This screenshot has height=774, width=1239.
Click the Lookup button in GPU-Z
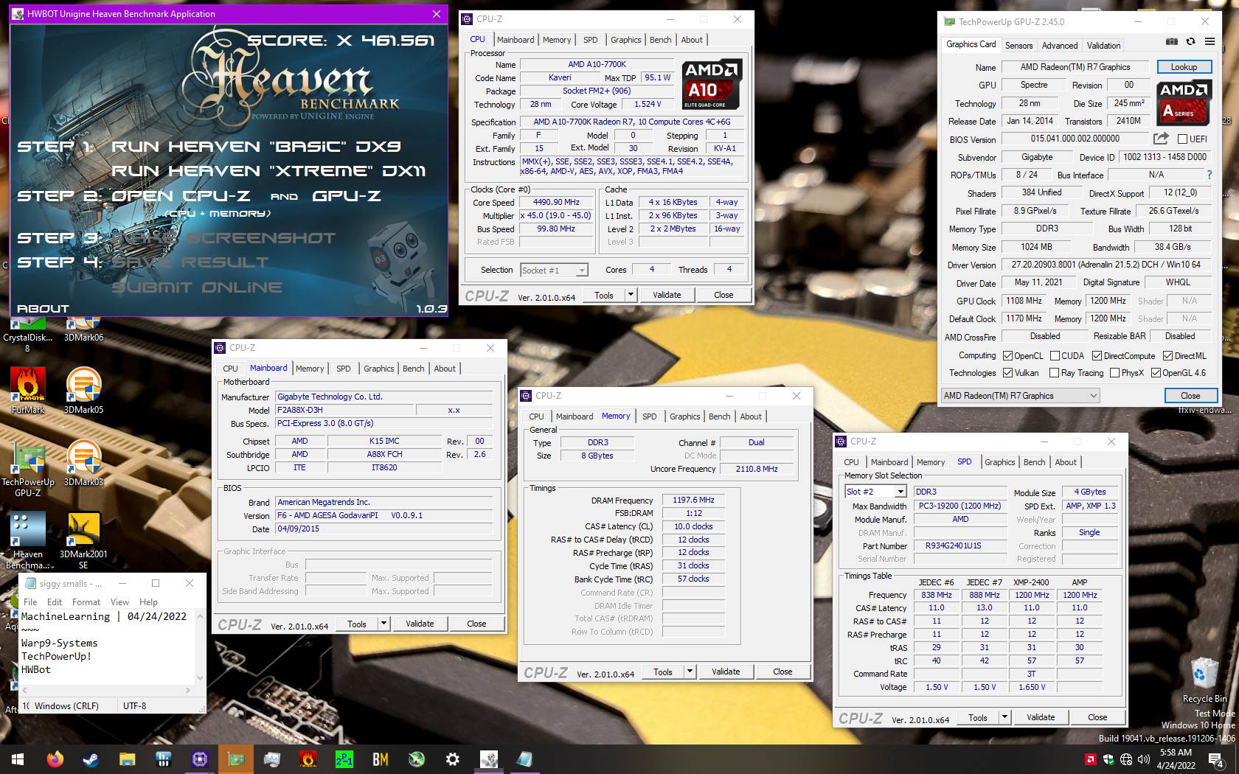[1184, 67]
